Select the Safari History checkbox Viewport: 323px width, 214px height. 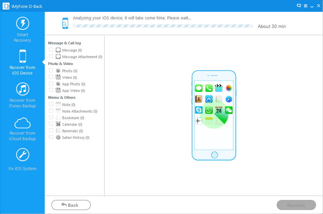tap(51, 137)
